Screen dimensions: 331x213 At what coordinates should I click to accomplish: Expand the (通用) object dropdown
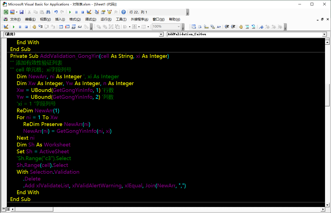161,34
